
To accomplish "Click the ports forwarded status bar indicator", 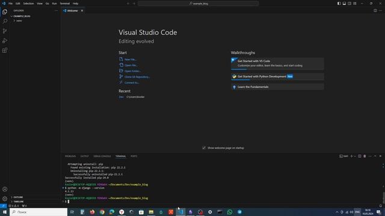I will point(24,206).
